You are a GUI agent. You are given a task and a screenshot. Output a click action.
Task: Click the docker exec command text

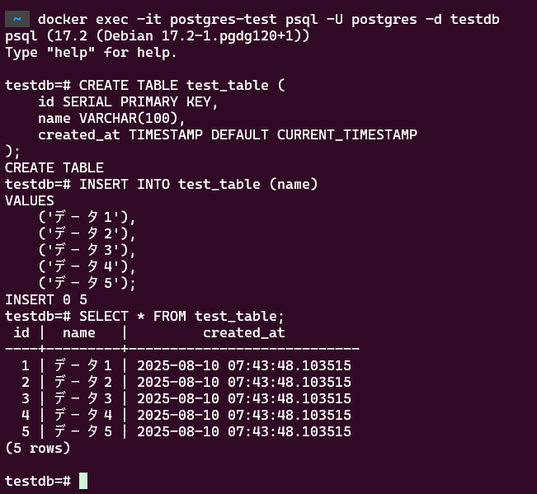tap(269, 20)
